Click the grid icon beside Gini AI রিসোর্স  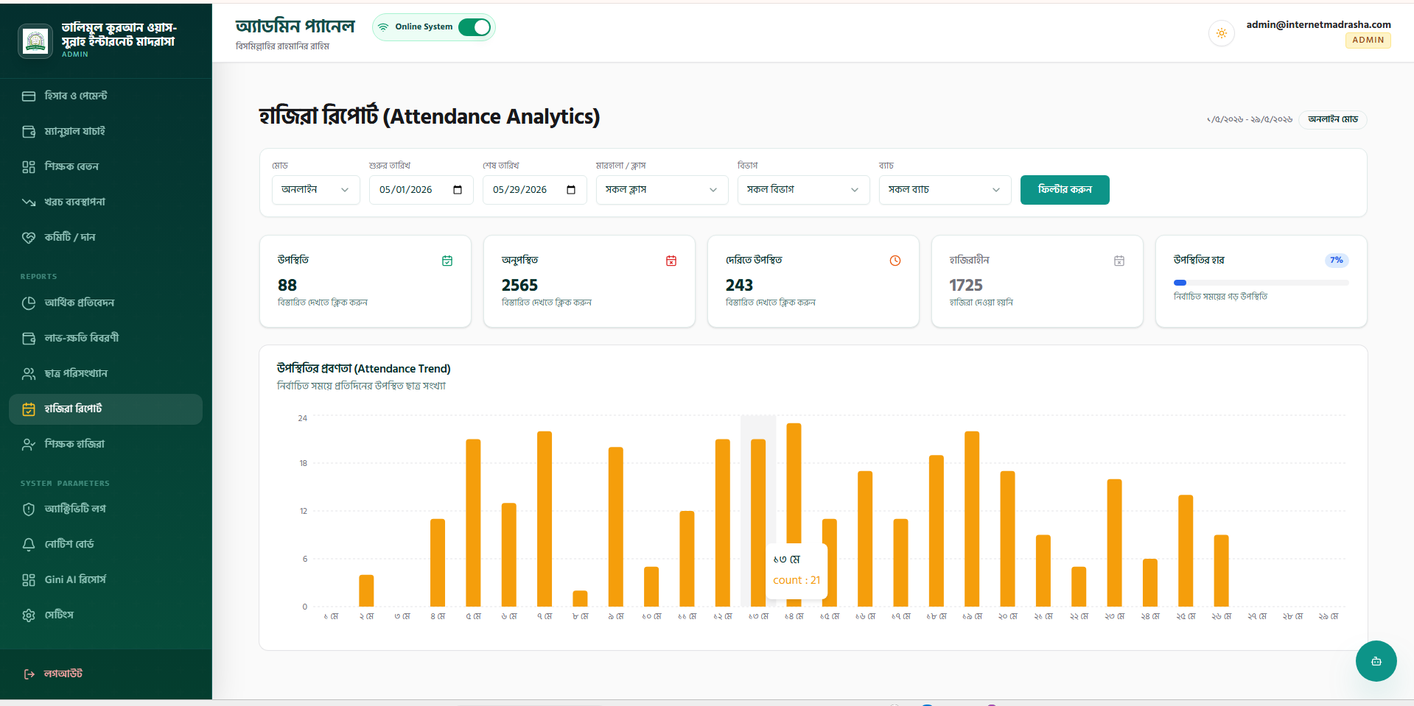point(29,580)
